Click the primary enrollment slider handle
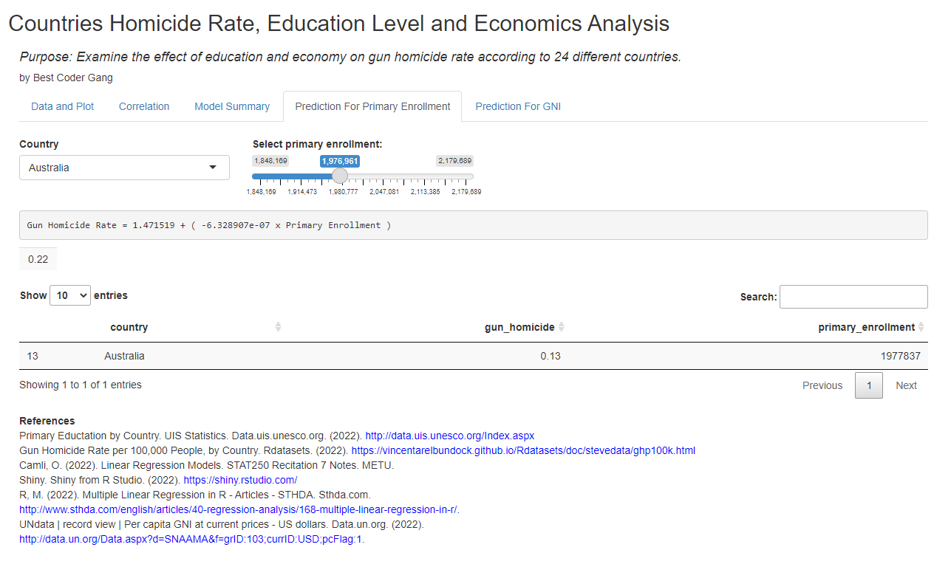This screenshot has height=581, width=951. click(x=339, y=176)
